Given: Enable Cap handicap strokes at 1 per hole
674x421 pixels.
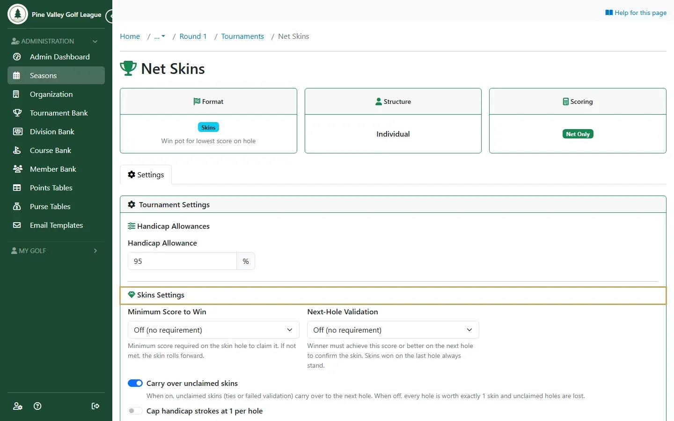Looking at the screenshot, I should coord(135,411).
